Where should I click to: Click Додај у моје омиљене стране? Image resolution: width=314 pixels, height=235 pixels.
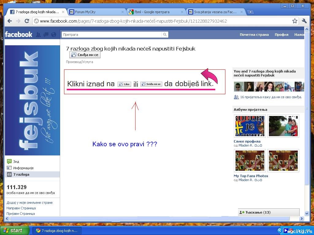[x=29, y=203]
